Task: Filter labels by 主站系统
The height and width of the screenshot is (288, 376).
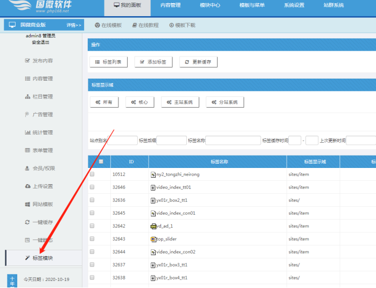Action: click(x=179, y=102)
